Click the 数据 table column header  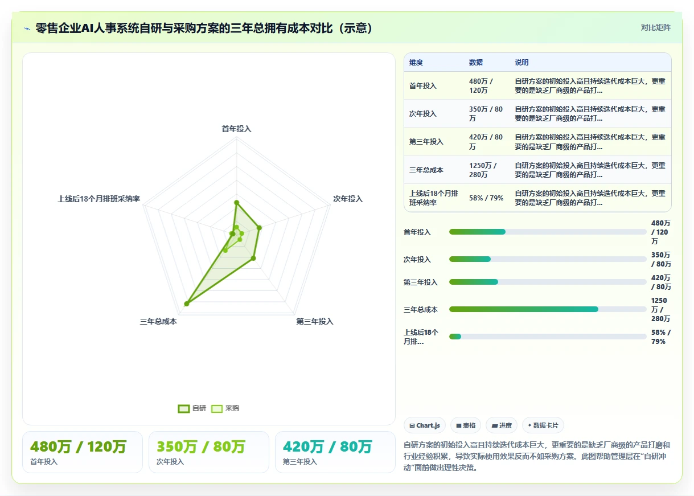[476, 63]
